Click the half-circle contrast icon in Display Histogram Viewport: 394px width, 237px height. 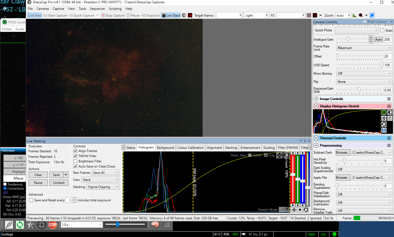coord(390,112)
